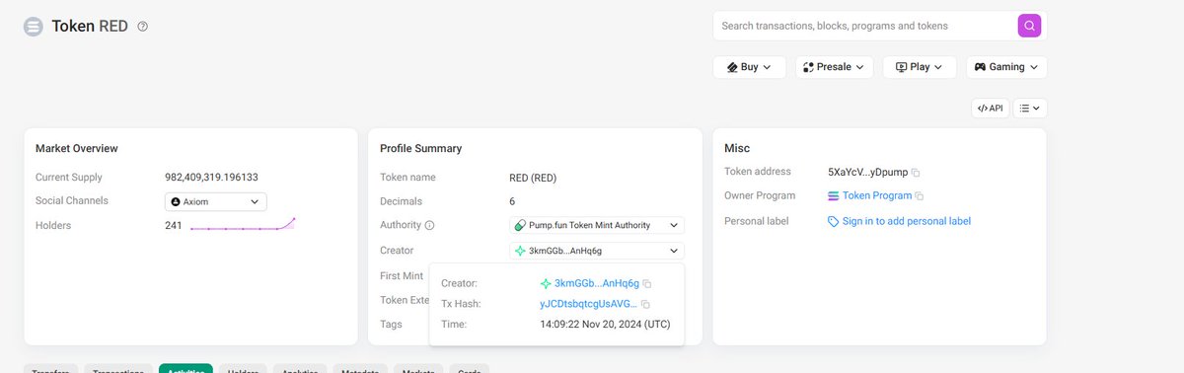Screen dimensions: 1184x373
Task: Select the current supply value 982,409,319.196133
Action: tap(211, 178)
